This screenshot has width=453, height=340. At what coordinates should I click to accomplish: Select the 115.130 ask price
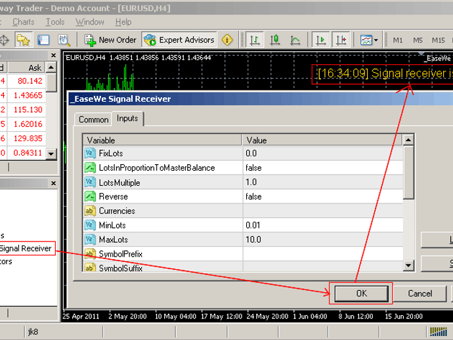pyautogui.click(x=28, y=110)
